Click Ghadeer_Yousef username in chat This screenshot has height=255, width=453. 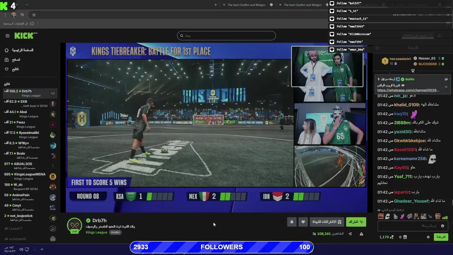coord(411,201)
